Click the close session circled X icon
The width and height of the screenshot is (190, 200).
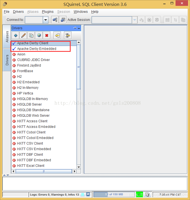[x=157, y=20]
